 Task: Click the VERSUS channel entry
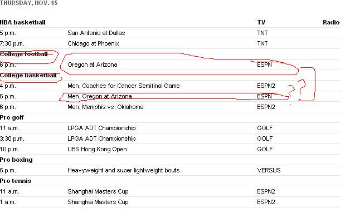pyautogui.click(x=269, y=170)
